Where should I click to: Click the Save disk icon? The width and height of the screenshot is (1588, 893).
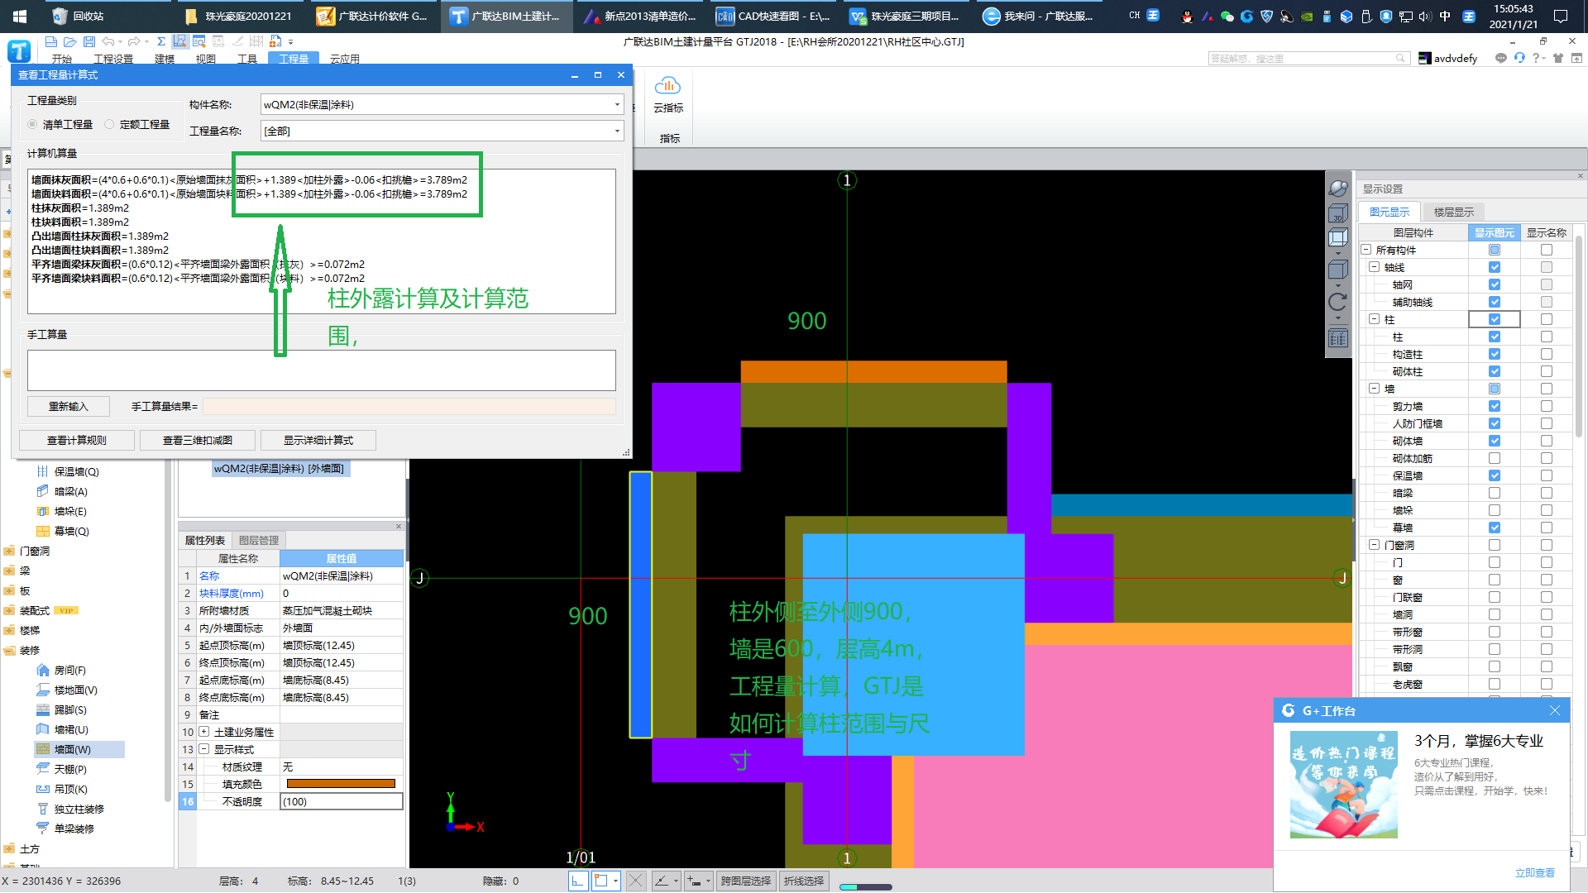pyautogui.click(x=89, y=41)
